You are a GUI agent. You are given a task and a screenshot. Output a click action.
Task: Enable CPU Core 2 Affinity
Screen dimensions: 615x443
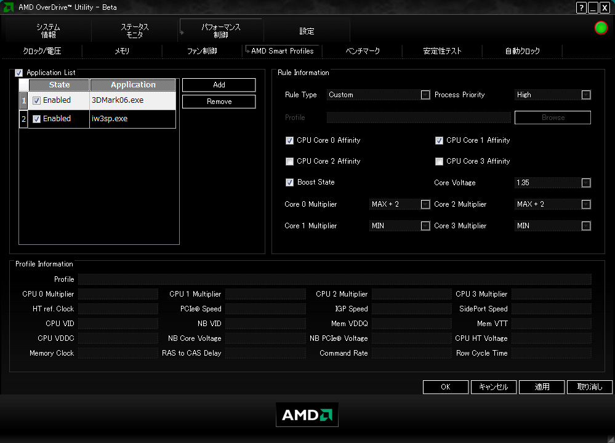click(x=289, y=162)
